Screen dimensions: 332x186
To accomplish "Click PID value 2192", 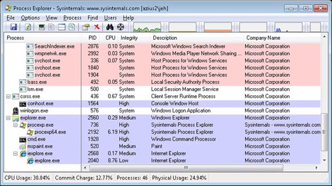I will [x=93, y=132].
